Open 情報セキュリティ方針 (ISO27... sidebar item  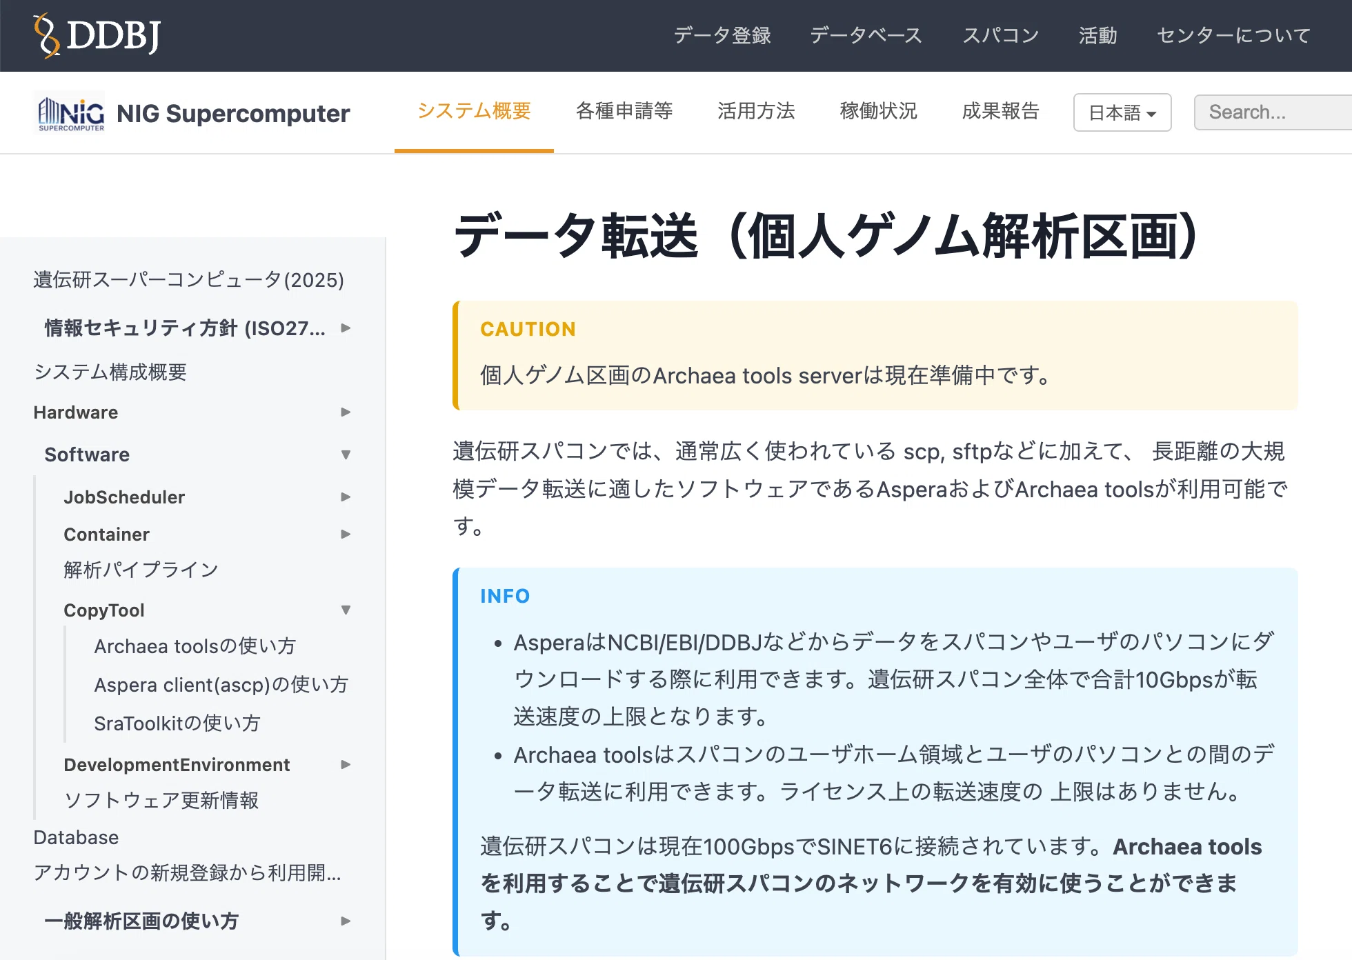click(x=185, y=328)
